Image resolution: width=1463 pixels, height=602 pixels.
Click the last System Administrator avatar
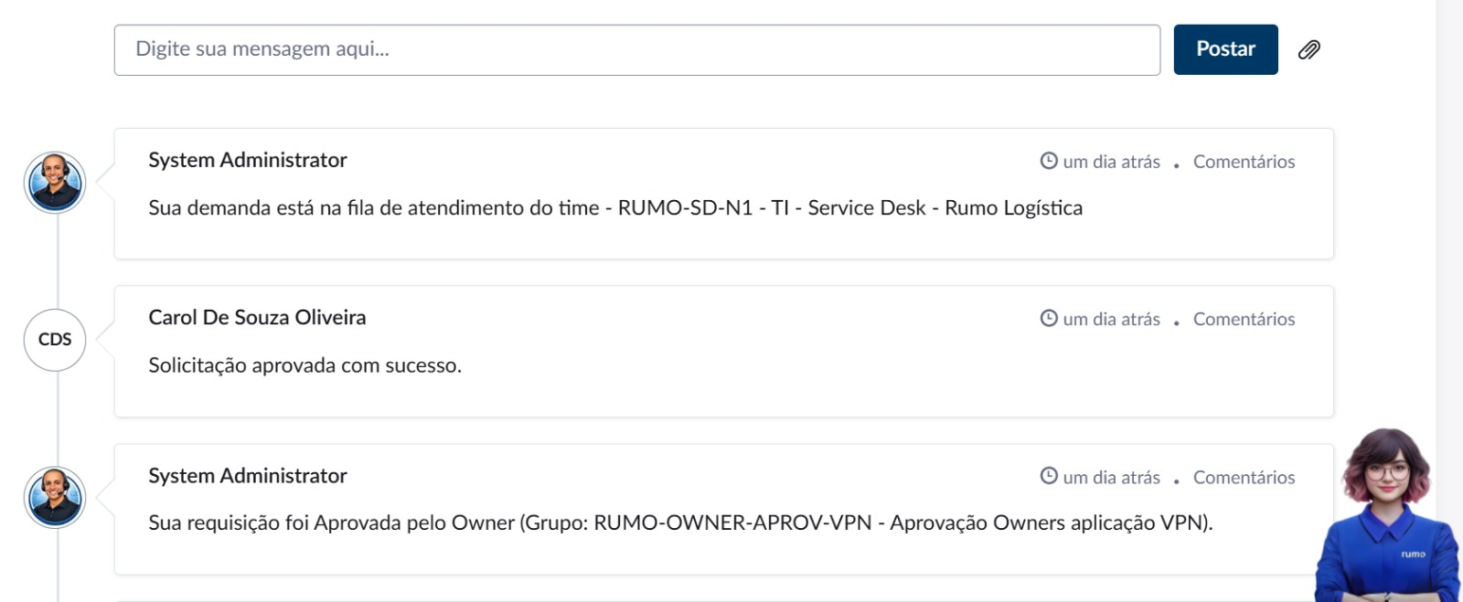[x=55, y=498]
